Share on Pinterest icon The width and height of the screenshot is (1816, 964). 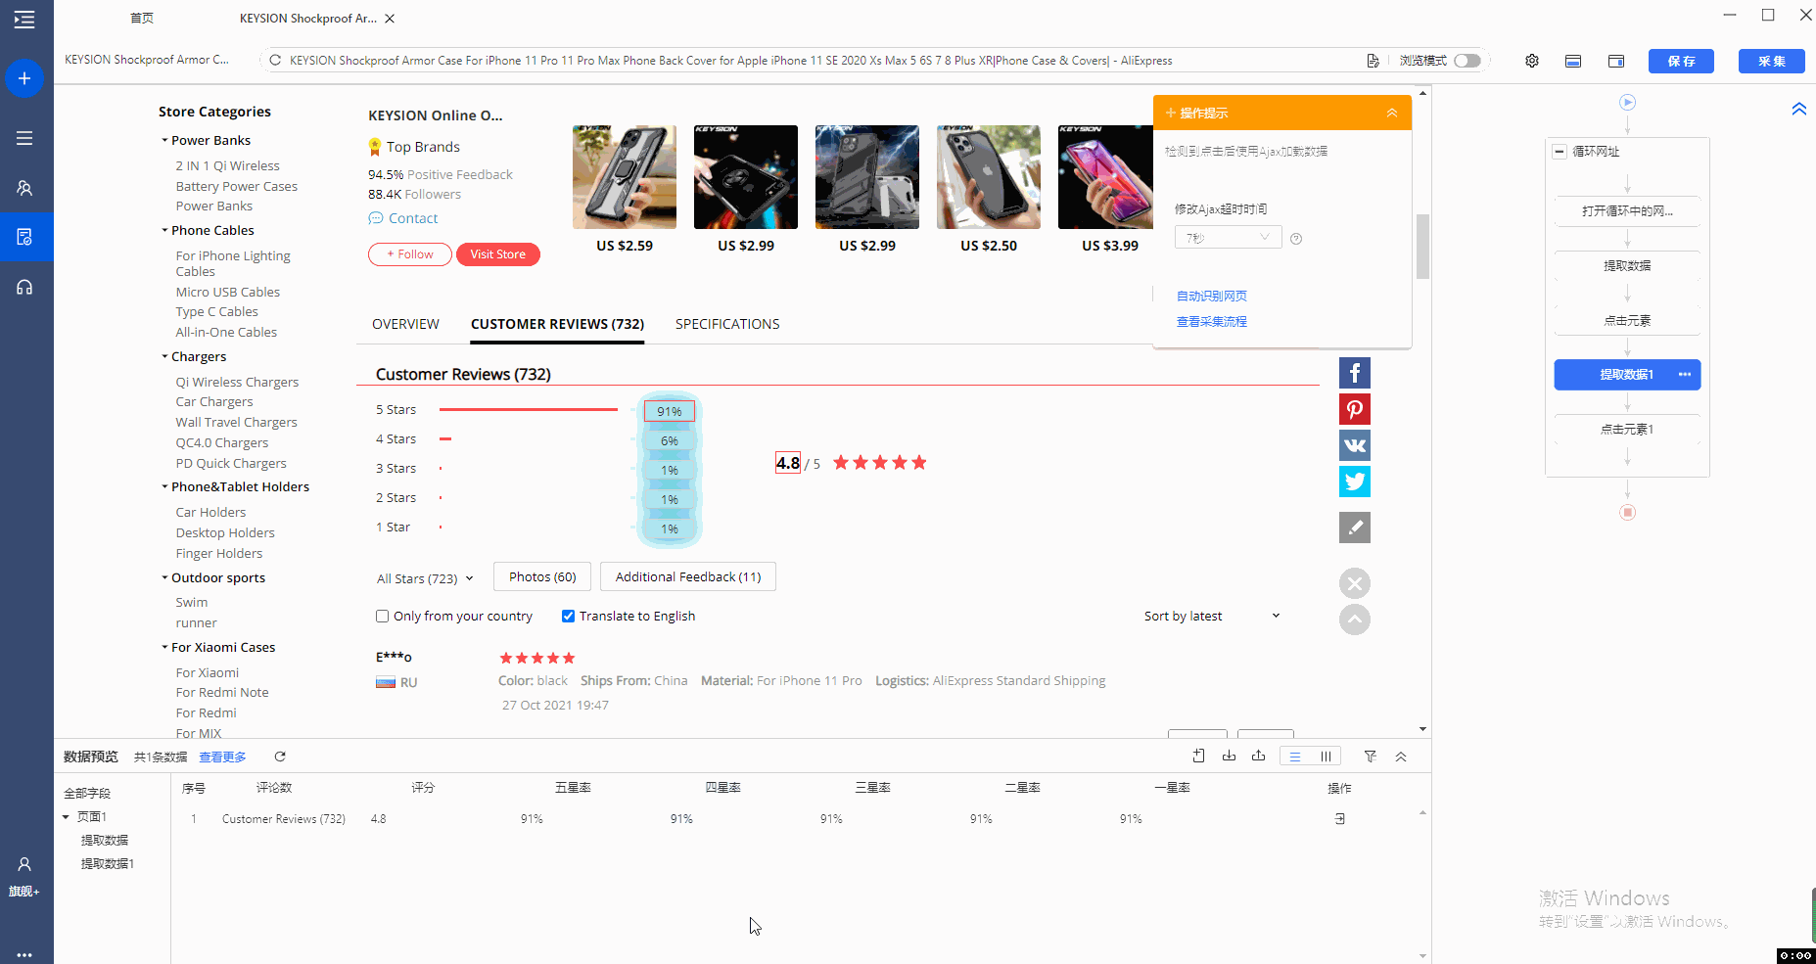[1355, 409]
